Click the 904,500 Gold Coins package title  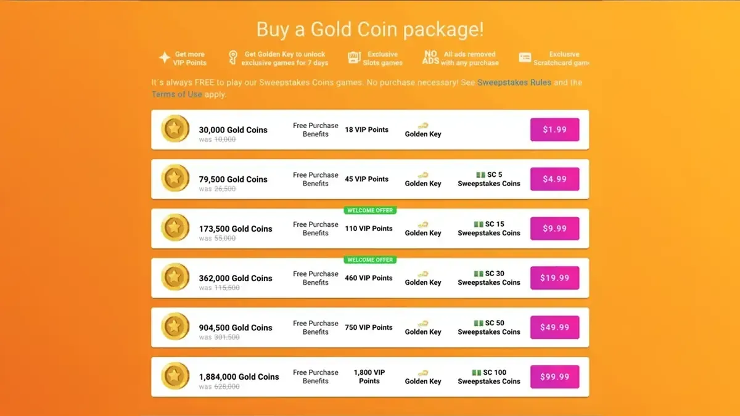tap(236, 327)
